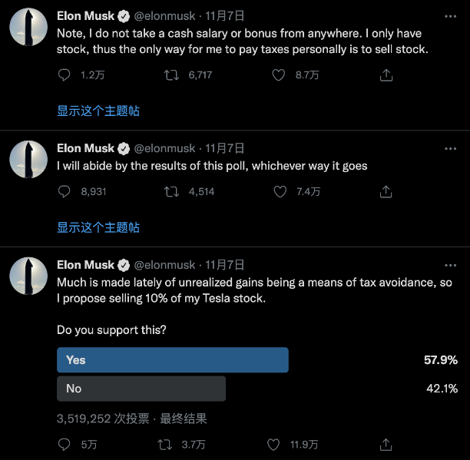Reply to the Tesla stock poll tweet
The width and height of the screenshot is (470, 460).
(x=65, y=445)
